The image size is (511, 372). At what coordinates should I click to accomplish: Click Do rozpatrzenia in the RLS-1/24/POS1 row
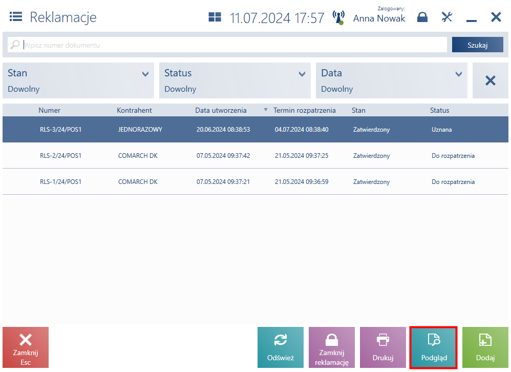point(453,181)
